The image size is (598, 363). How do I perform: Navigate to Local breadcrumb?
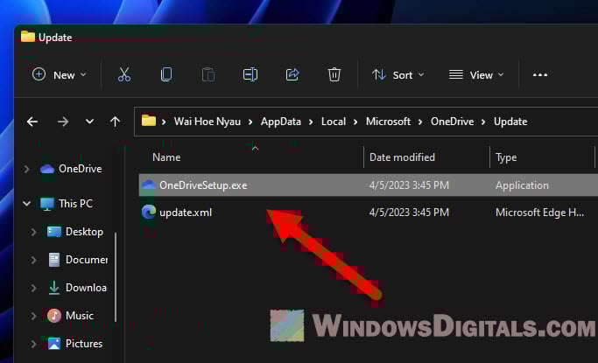pos(334,122)
